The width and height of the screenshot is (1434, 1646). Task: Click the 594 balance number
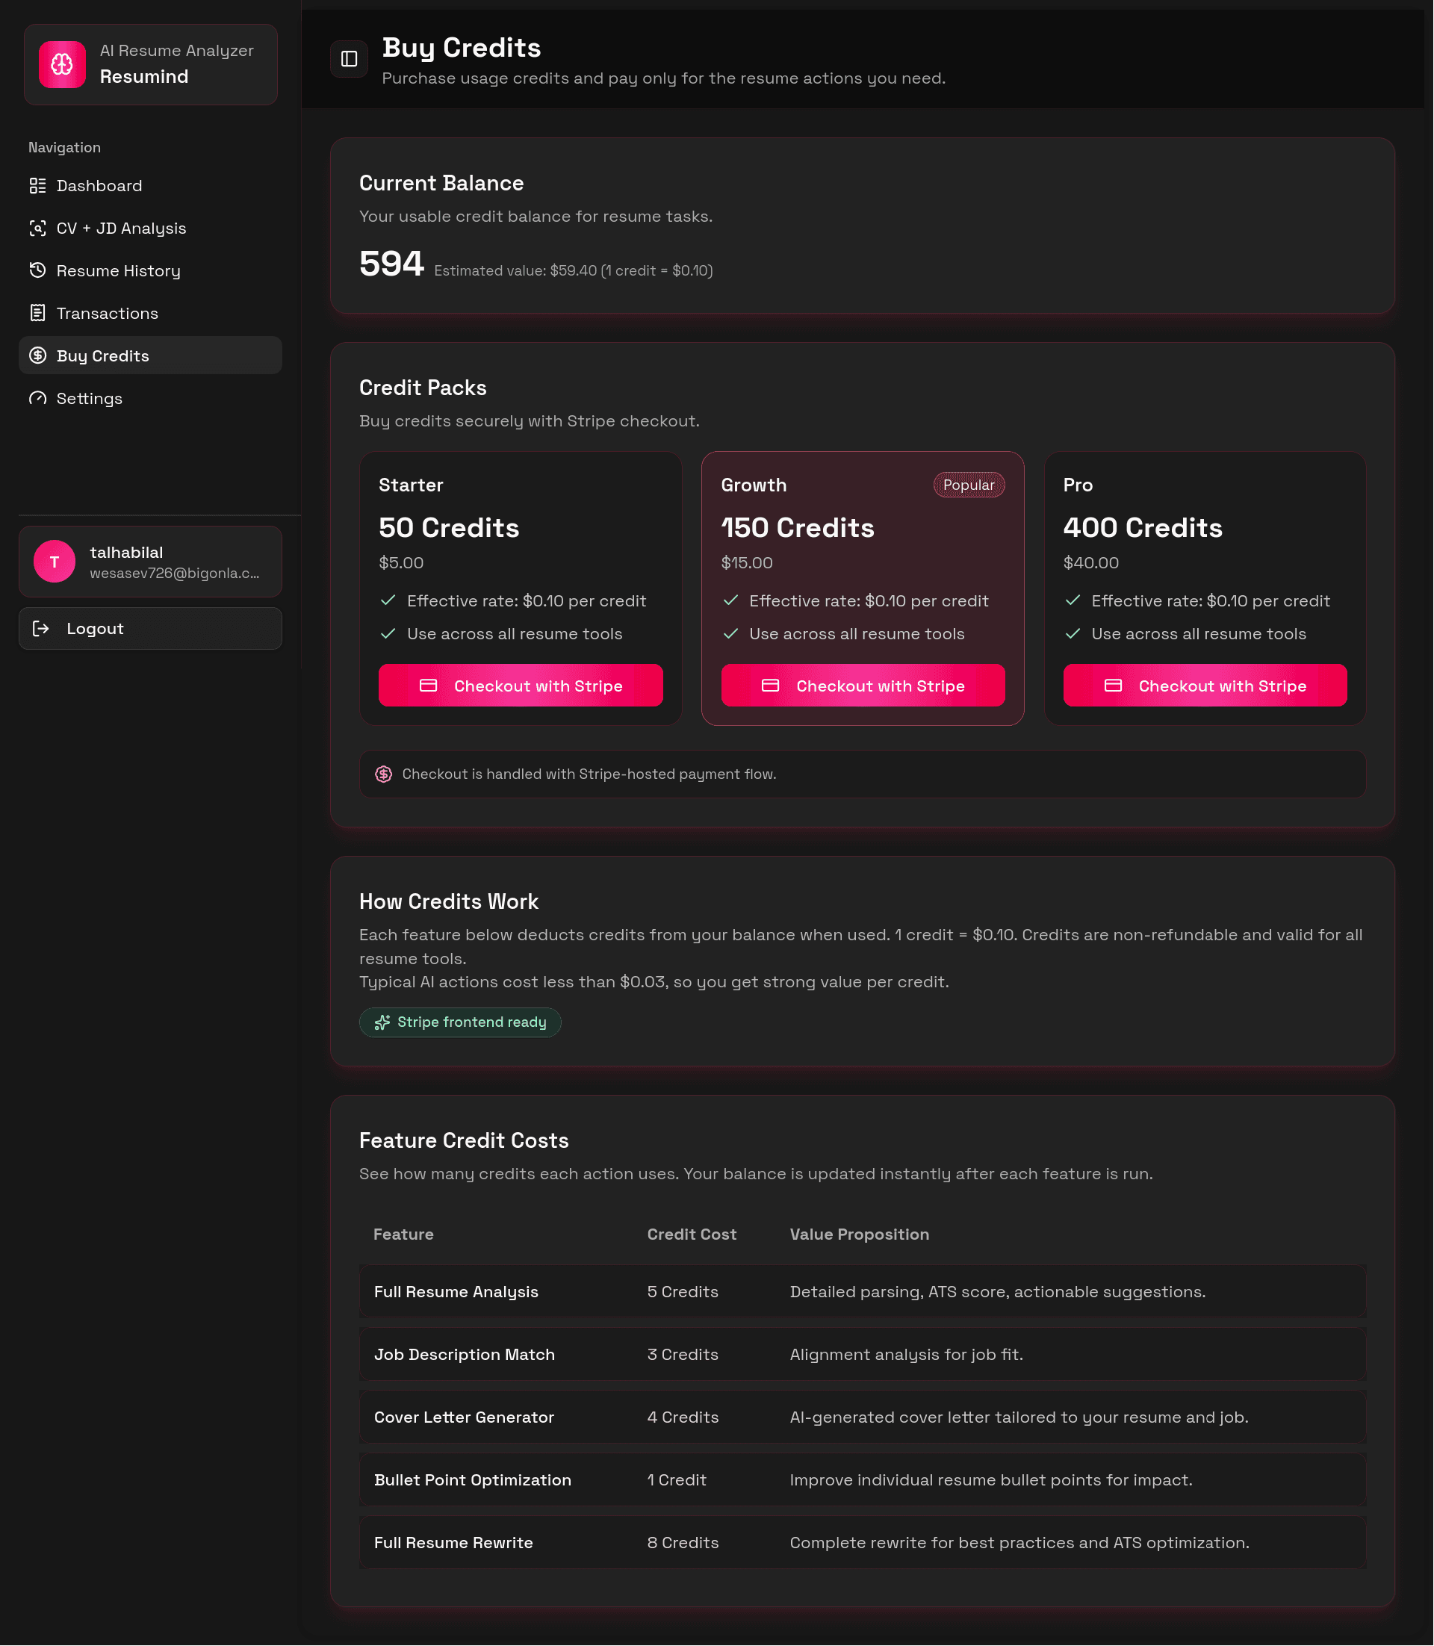tap(391, 264)
